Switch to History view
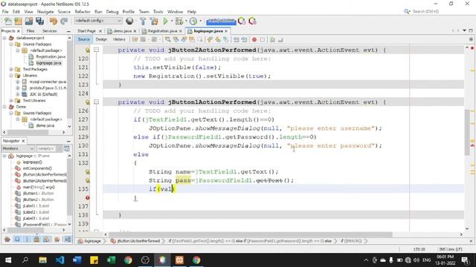This screenshot has width=476, height=267. tap(119, 39)
